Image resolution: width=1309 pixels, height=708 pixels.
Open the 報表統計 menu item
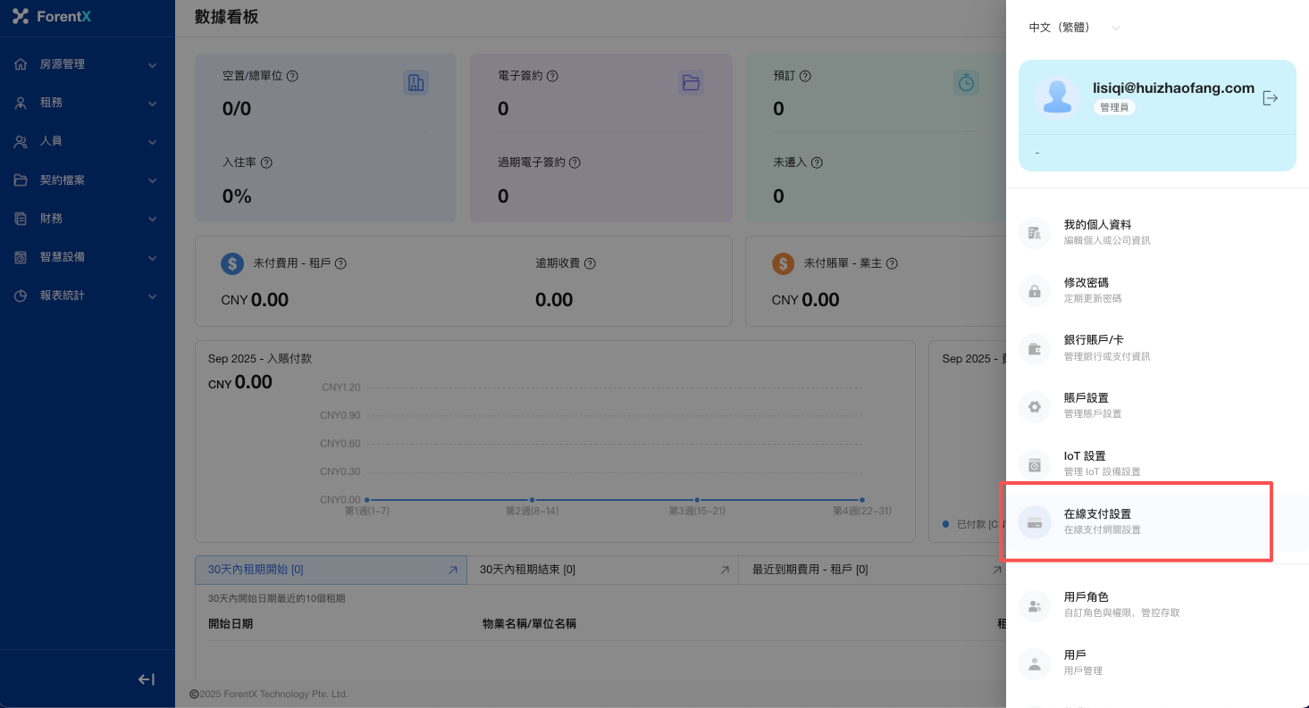pyautogui.click(x=87, y=296)
